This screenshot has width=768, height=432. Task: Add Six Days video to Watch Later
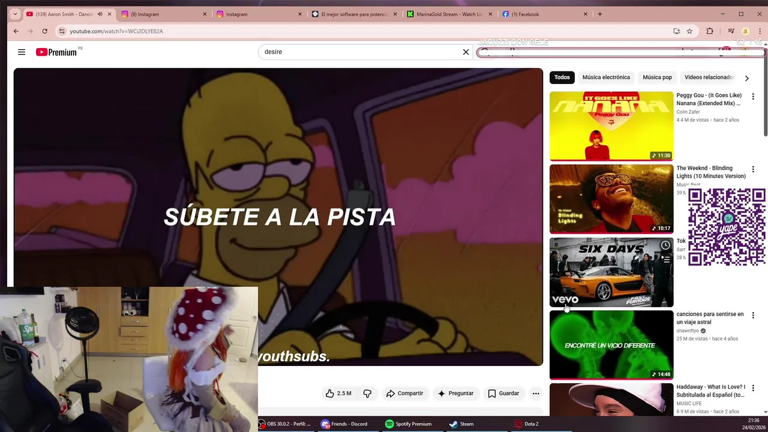tap(665, 245)
